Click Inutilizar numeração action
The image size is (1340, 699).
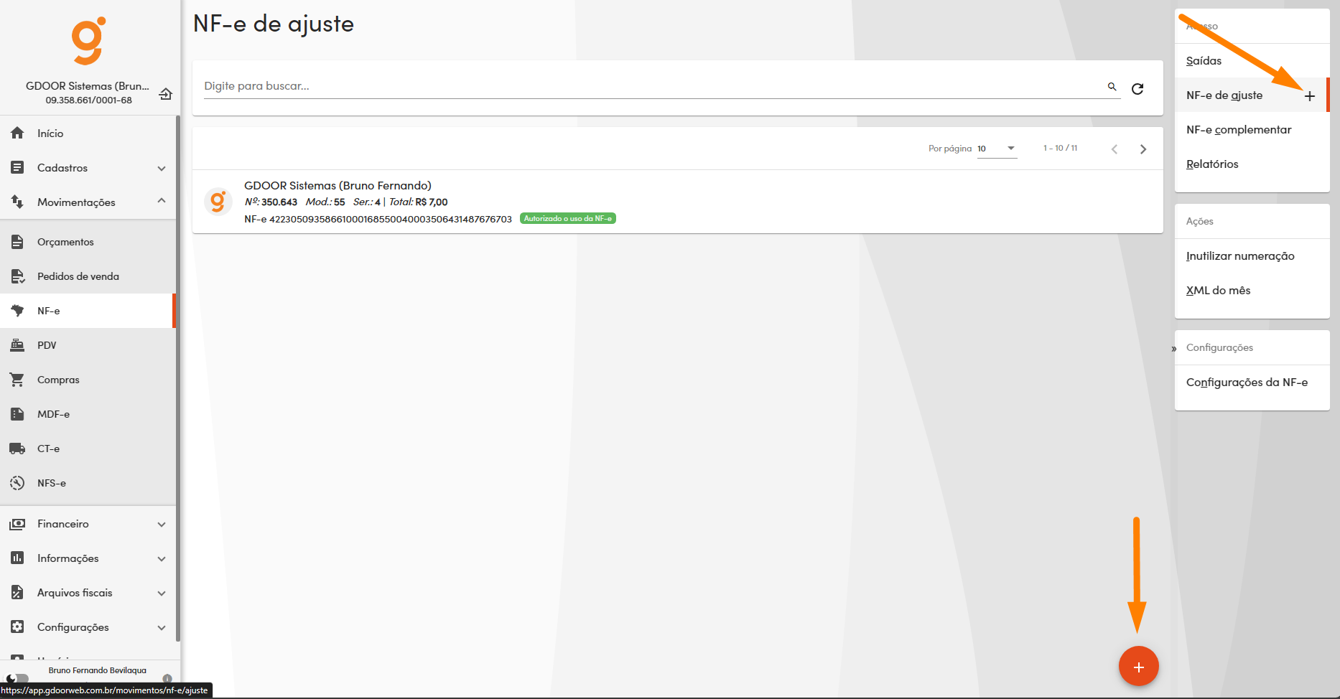[x=1239, y=256]
